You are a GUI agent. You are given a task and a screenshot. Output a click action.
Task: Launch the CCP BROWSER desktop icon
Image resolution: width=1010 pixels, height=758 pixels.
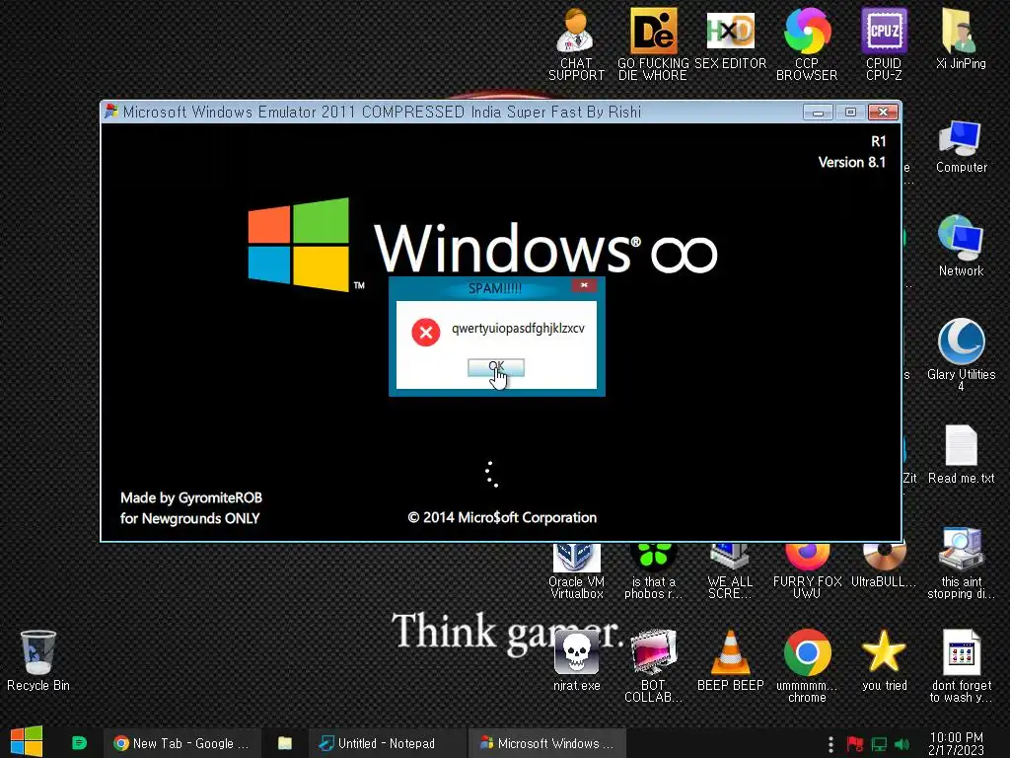pos(807,43)
